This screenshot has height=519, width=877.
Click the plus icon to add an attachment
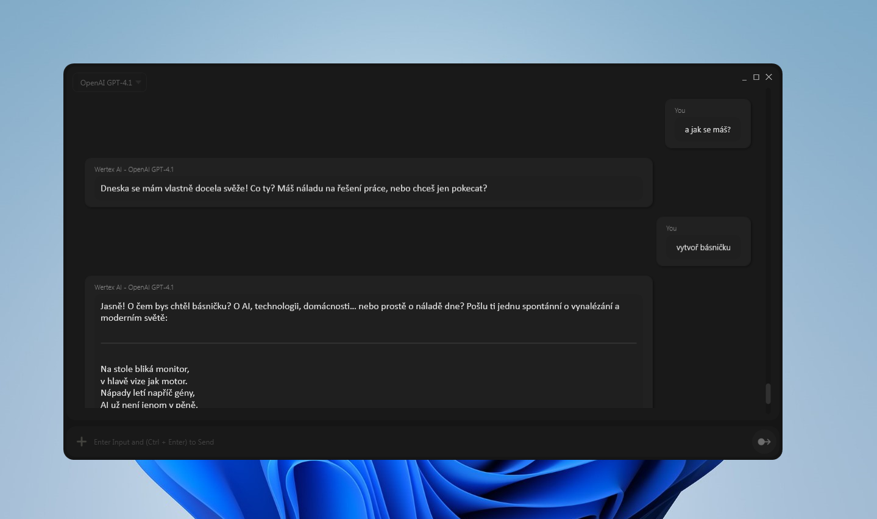82,442
